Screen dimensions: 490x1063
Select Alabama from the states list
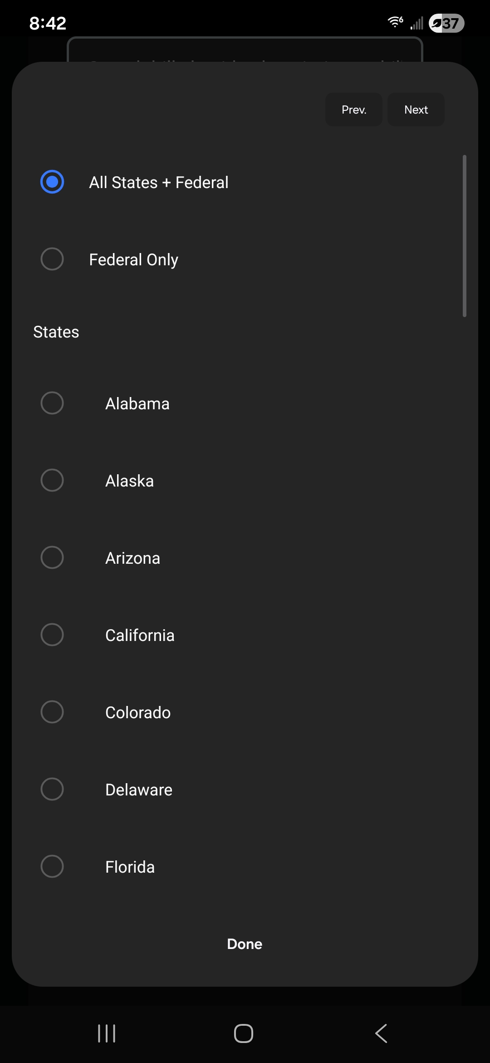[x=52, y=403]
